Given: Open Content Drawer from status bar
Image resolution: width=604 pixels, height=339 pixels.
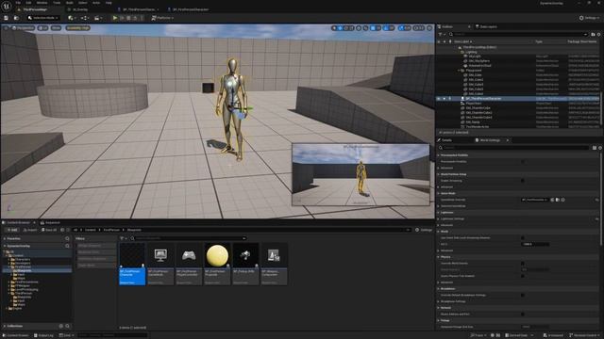Looking at the screenshot, I should [x=16, y=335].
